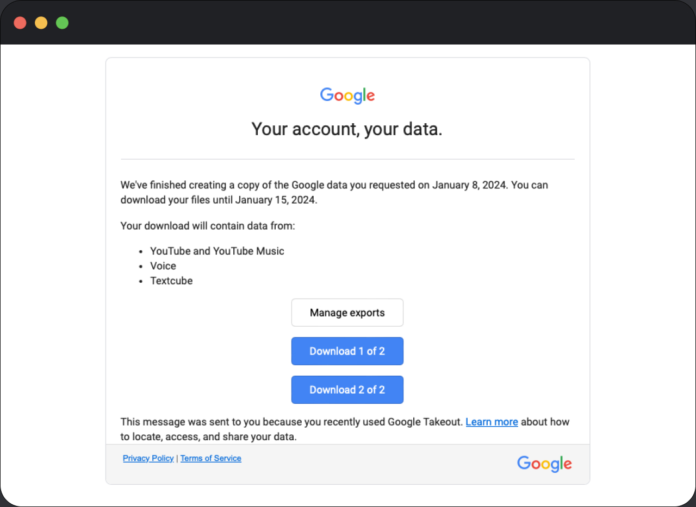Screen dimensions: 696x507
Task: Download the second archive part
Action: click(x=347, y=390)
